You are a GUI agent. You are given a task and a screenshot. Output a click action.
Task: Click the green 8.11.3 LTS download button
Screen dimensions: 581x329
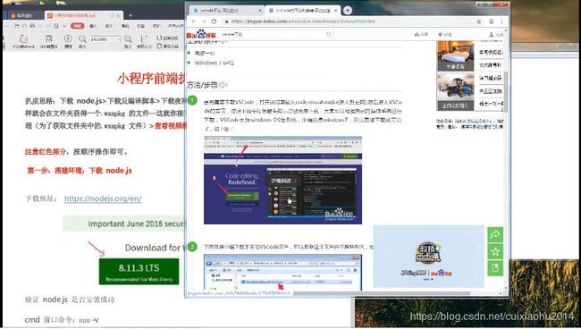(x=139, y=272)
